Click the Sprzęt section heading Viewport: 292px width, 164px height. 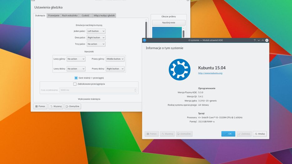pos(201,114)
